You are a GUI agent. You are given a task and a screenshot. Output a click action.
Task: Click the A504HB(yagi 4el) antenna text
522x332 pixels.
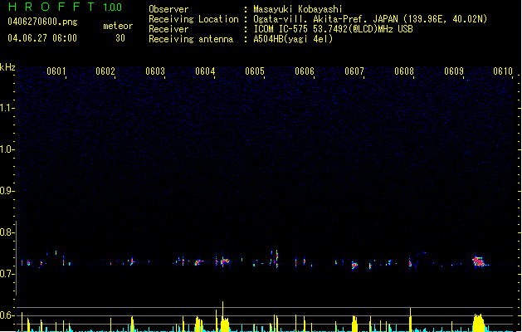(293, 39)
